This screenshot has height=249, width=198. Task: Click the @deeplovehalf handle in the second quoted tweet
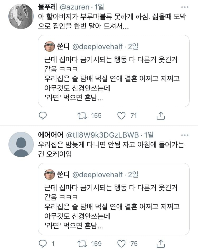click(x=97, y=175)
